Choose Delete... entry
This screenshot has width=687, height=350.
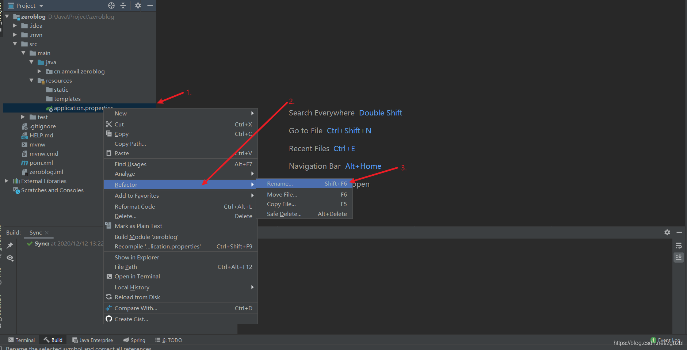181,216
